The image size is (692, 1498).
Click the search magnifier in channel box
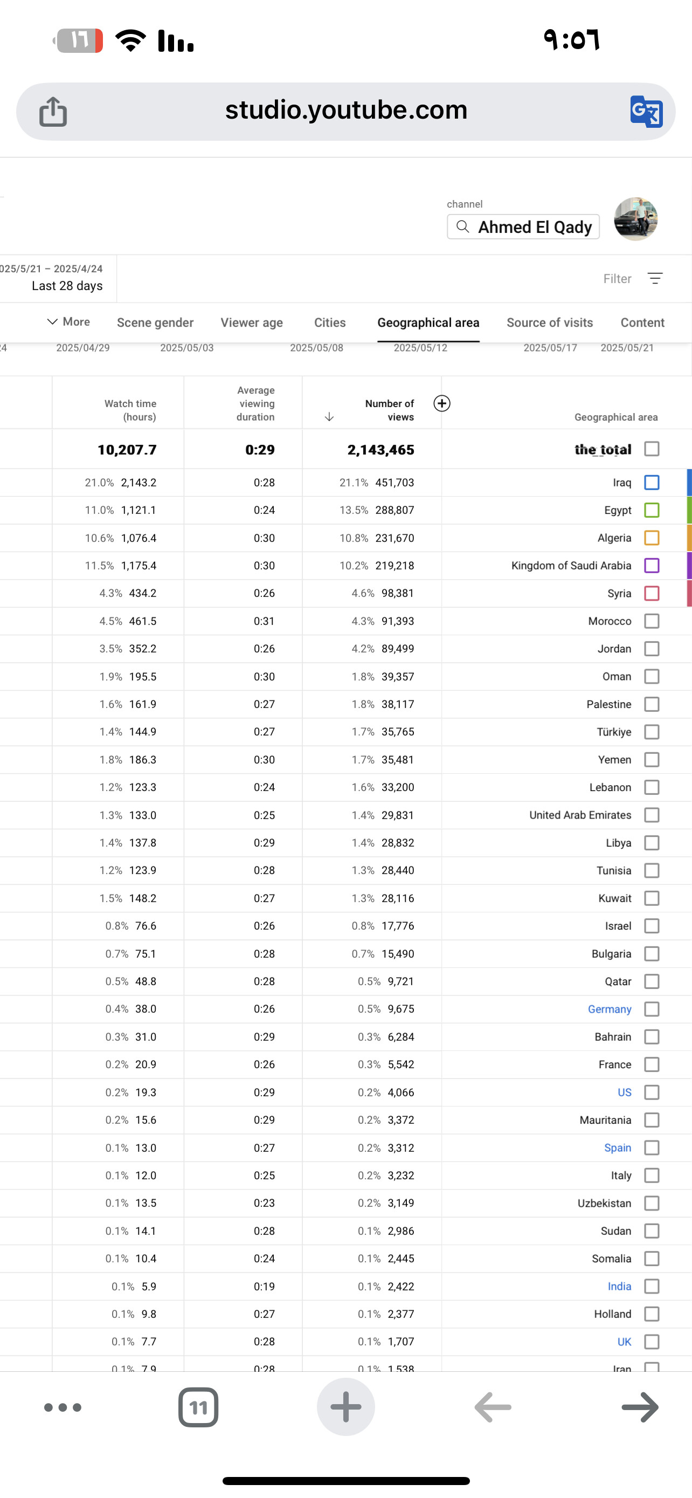(462, 227)
